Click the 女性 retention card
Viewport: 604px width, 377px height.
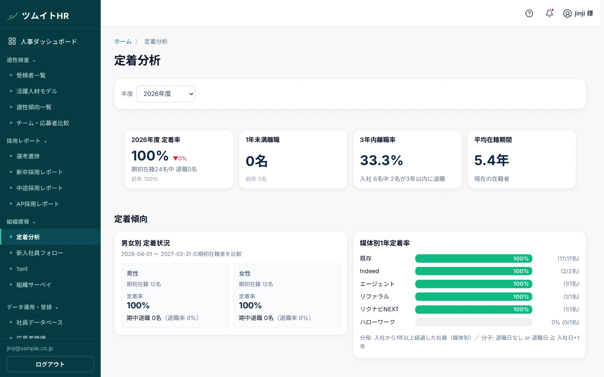pos(287,296)
